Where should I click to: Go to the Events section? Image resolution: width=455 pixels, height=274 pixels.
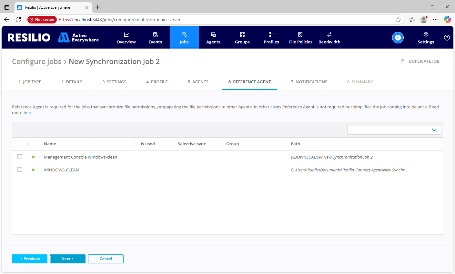[x=155, y=38]
